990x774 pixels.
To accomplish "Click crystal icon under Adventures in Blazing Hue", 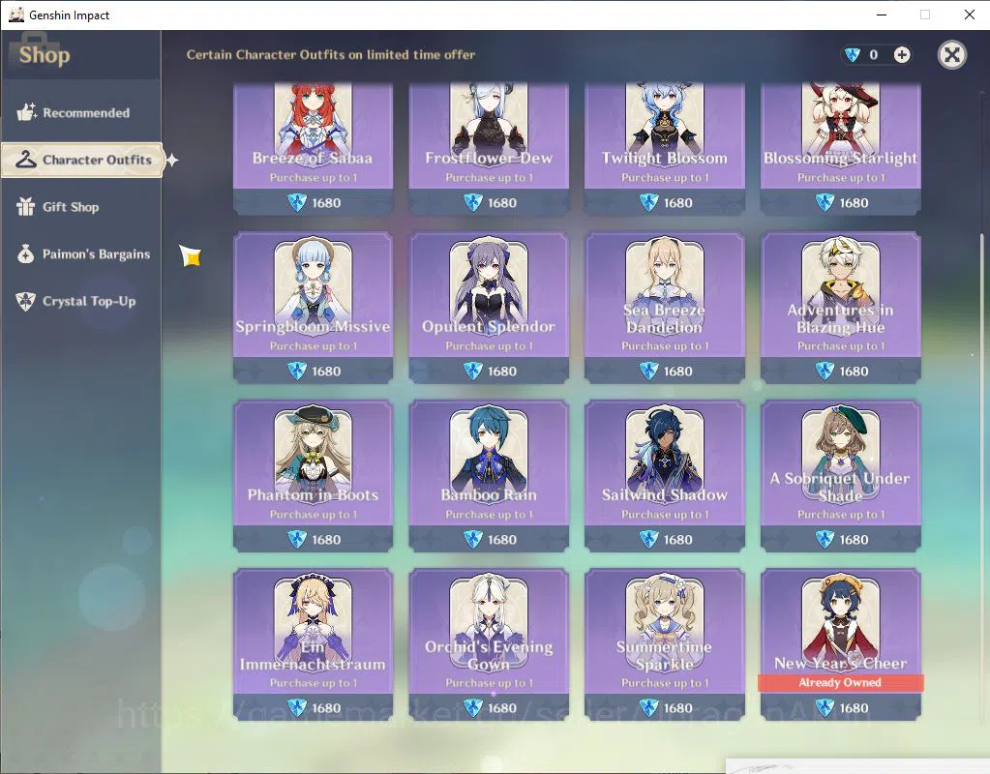I will (x=825, y=372).
